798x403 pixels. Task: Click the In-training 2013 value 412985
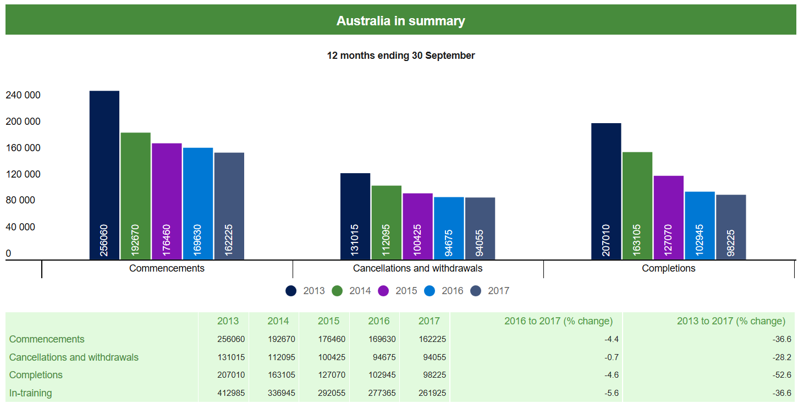[232, 393]
